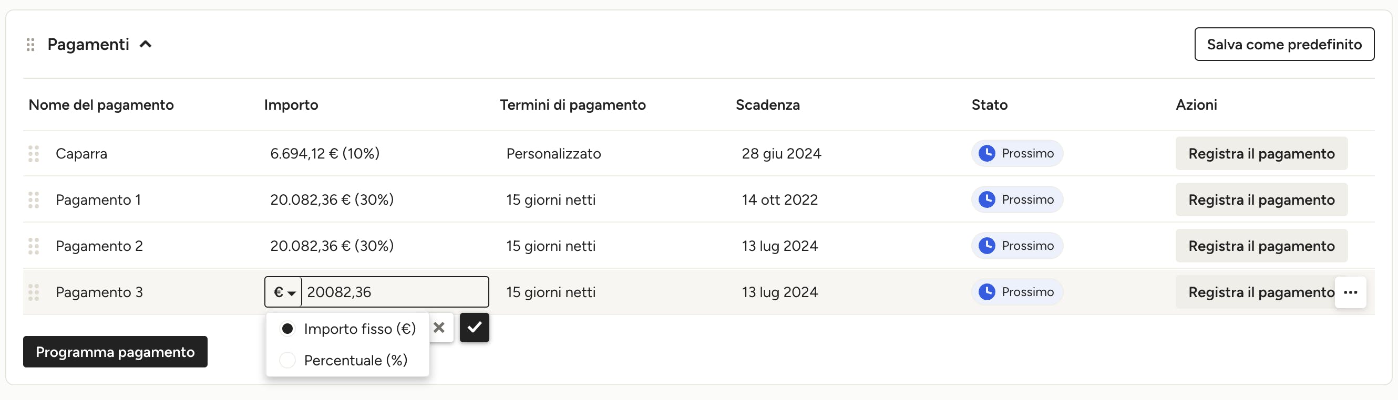
Task: Click the drag handle beside Pagamenti title
Action: tap(31, 45)
